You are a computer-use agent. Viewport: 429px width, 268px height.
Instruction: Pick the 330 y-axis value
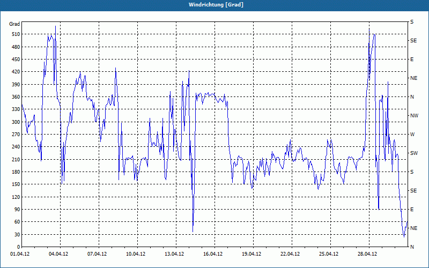click(x=16, y=109)
